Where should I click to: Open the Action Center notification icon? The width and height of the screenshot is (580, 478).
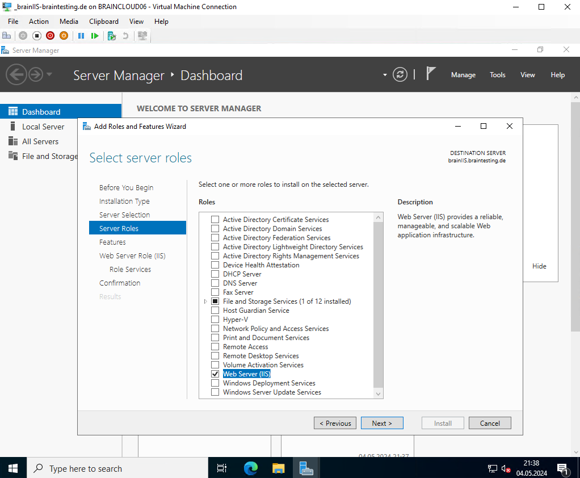562,469
